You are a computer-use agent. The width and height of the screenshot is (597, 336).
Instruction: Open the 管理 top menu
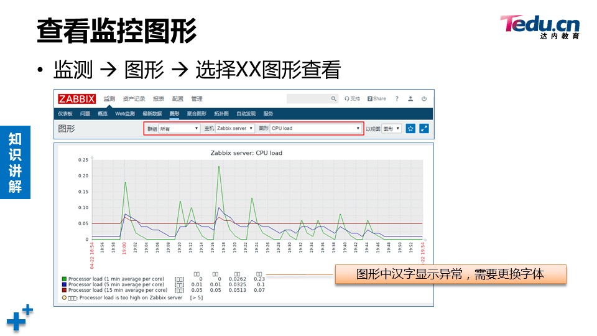click(197, 99)
